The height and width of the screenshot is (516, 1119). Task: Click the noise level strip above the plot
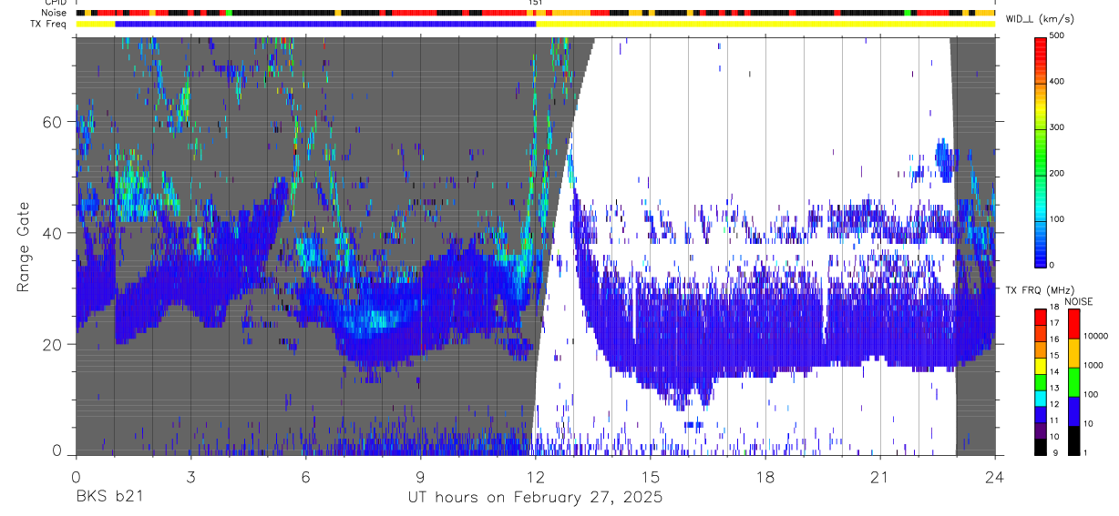pyautogui.click(x=535, y=13)
